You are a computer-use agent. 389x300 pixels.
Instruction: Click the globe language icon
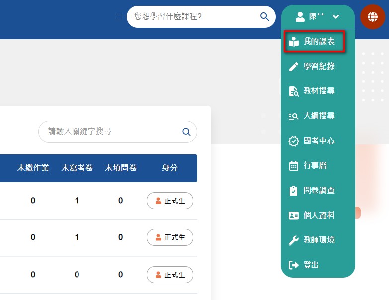[373, 17]
